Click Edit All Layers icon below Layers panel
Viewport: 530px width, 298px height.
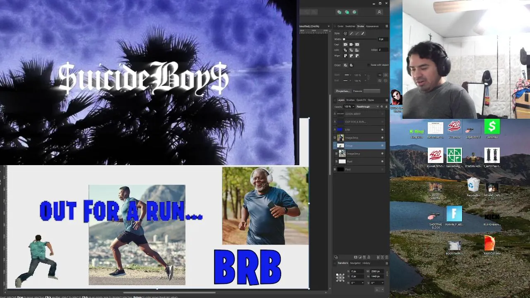pos(336,257)
